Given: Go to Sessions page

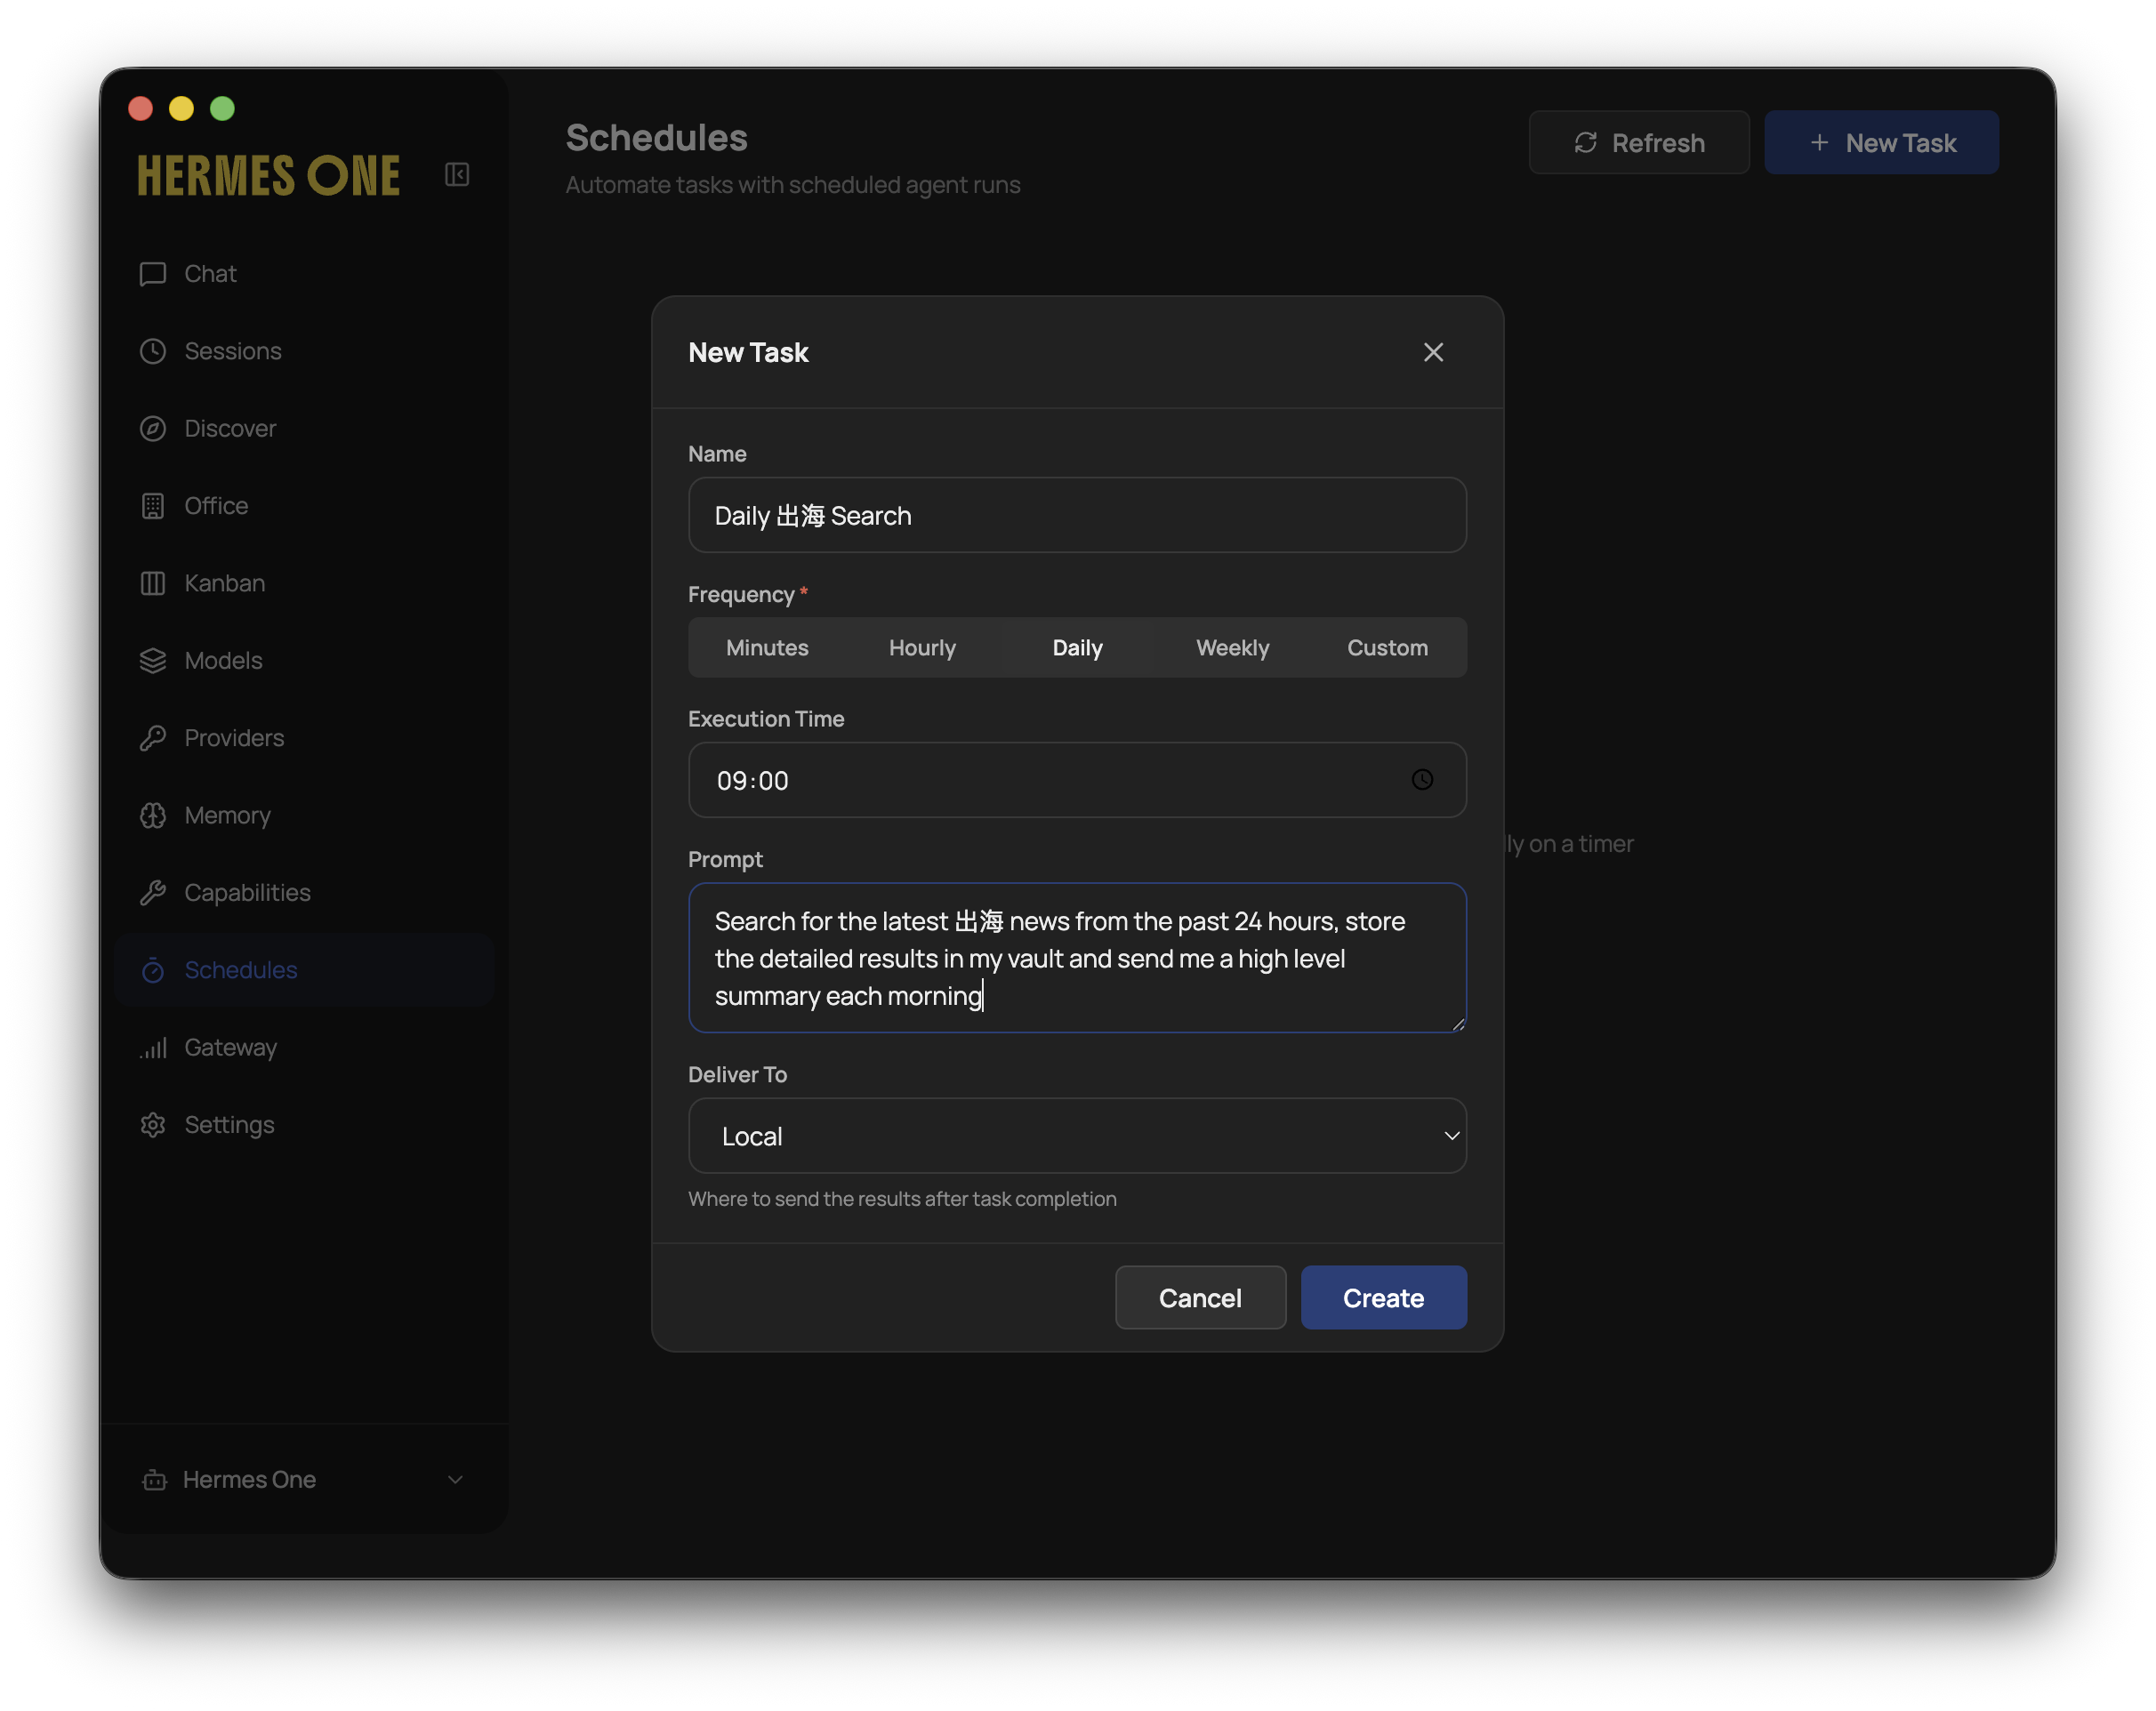Looking at the screenshot, I should coord(304,351).
